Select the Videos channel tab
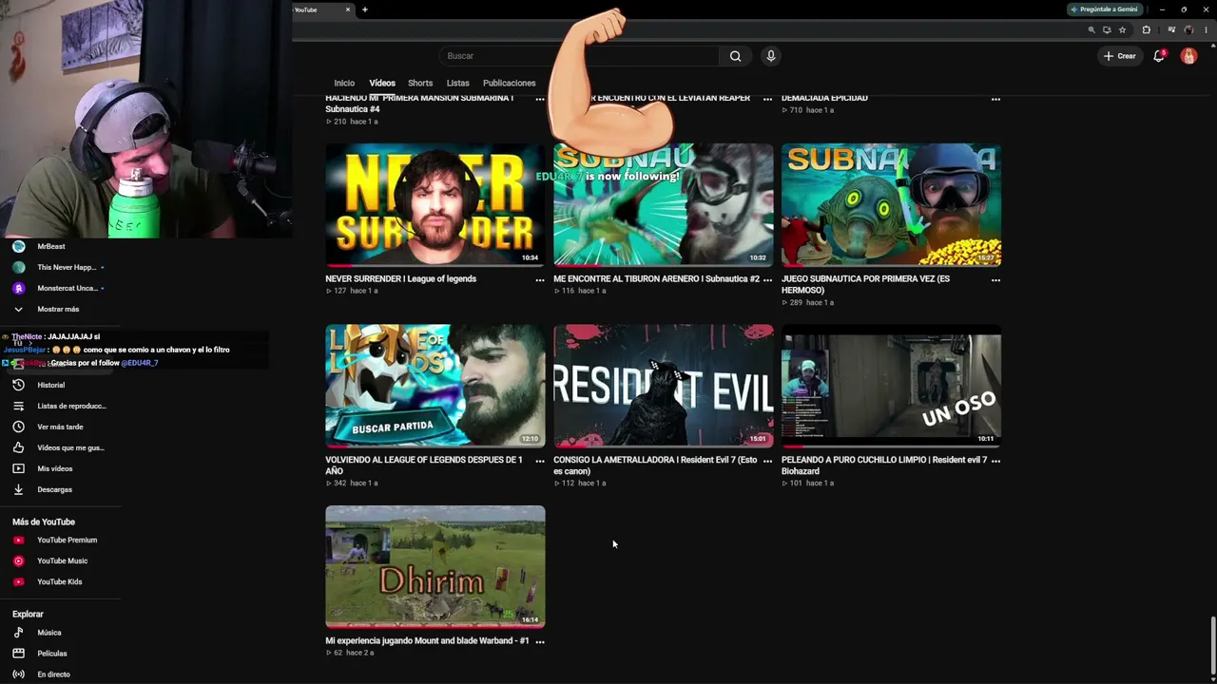 (x=382, y=83)
